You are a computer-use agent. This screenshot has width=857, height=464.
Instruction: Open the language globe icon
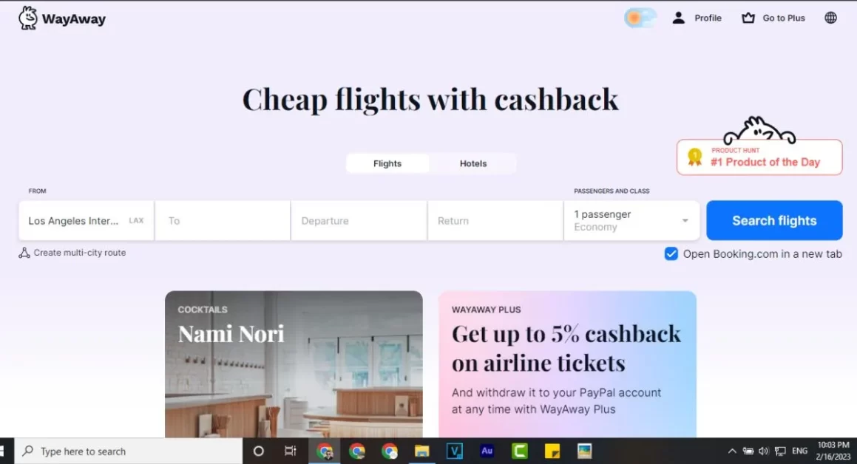pyautogui.click(x=830, y=18)
